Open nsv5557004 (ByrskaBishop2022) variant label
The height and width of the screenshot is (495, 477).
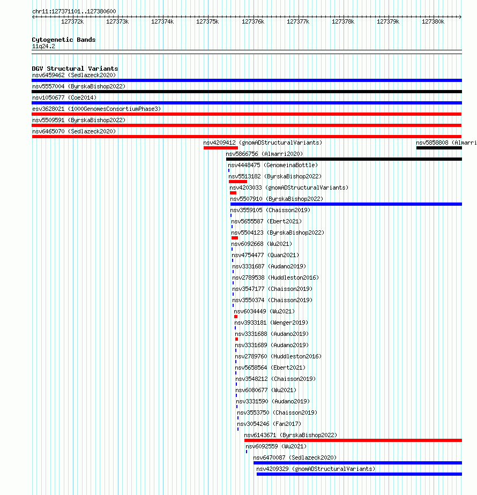pyautogui.click(x=79, y=86)
